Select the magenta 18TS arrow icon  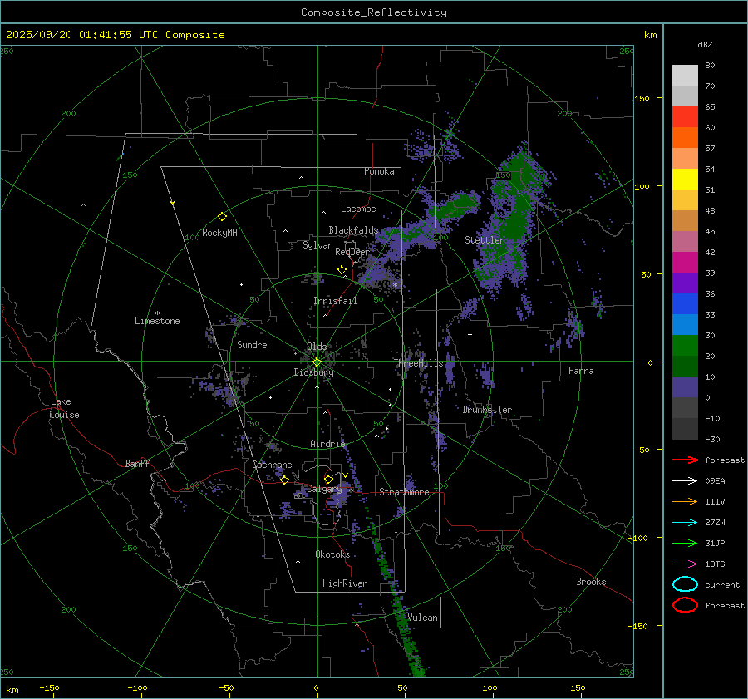click(x=685, y=564)
